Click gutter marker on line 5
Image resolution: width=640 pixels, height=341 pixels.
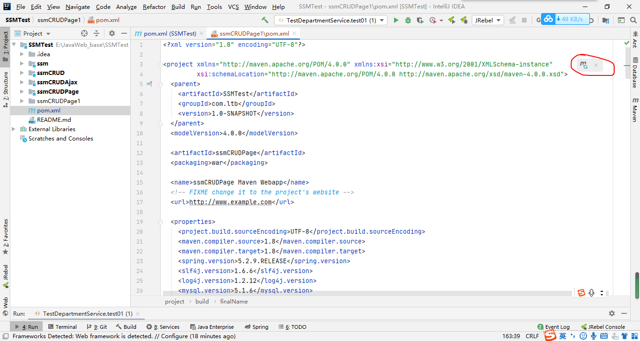[x=149, y=84]
